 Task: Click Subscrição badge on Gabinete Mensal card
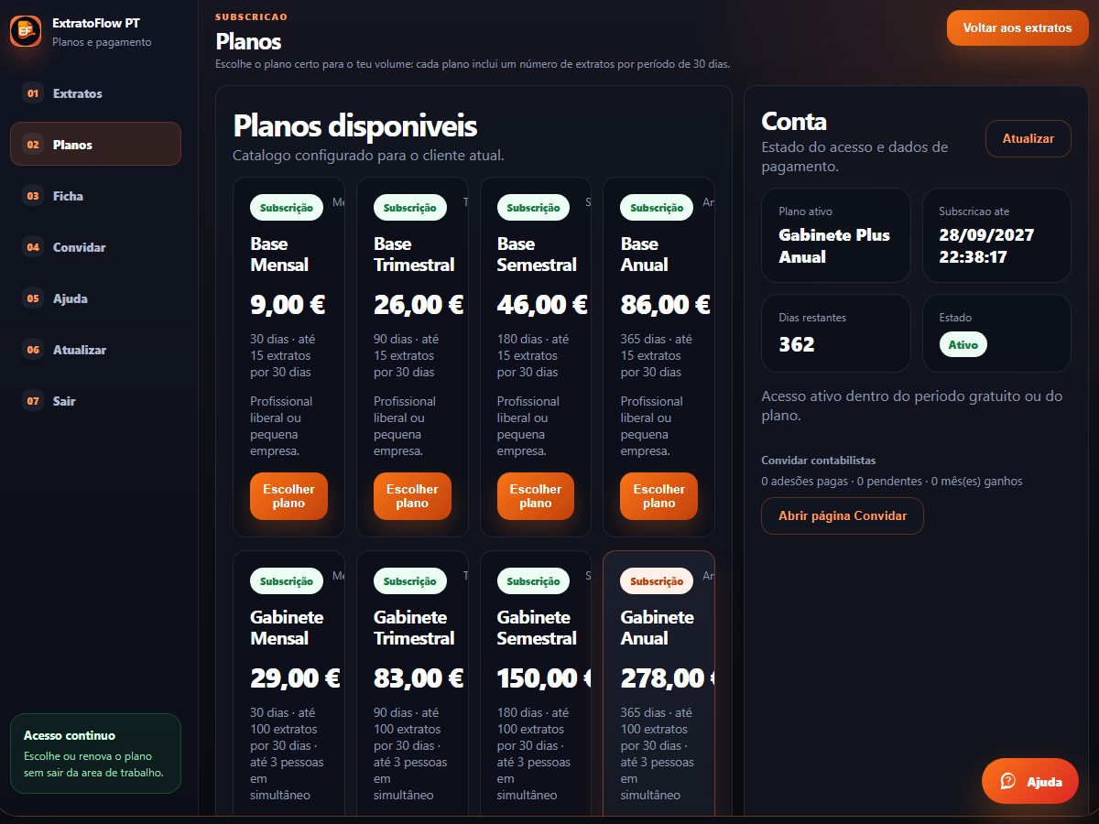pyautogui.click(x=287, y=581)
